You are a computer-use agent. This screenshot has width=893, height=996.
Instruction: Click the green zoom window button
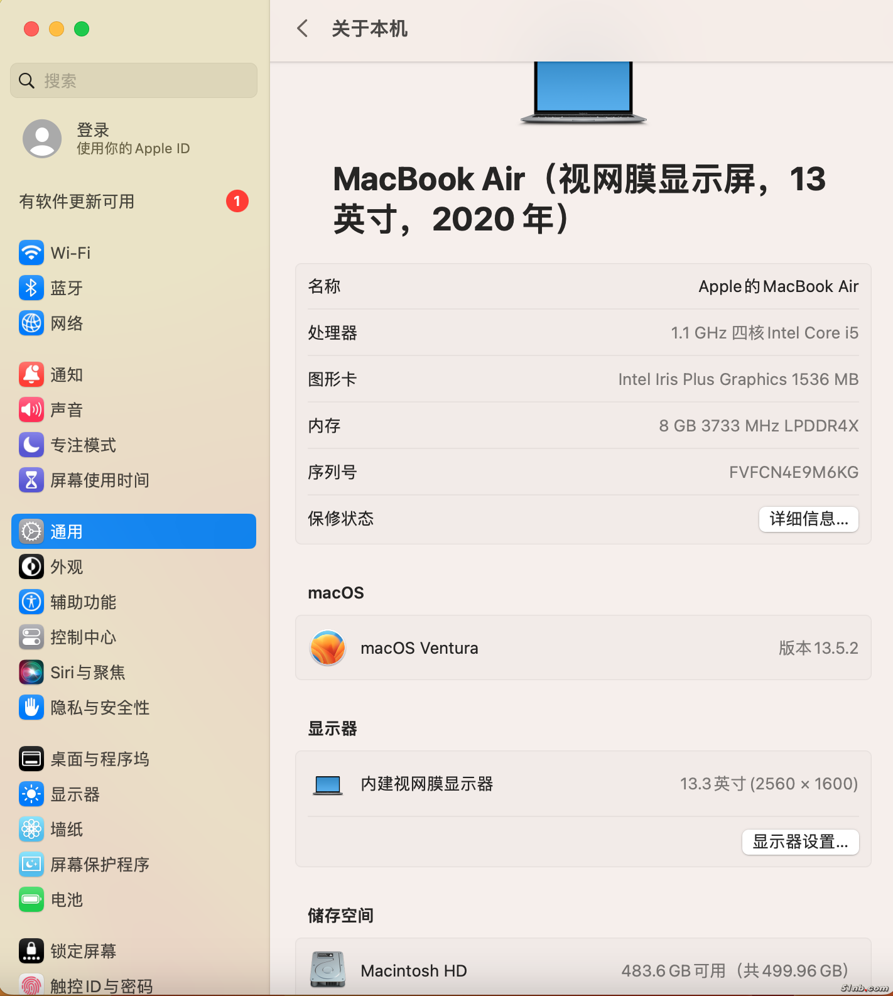pyautogui.click(x=82, y=29)
